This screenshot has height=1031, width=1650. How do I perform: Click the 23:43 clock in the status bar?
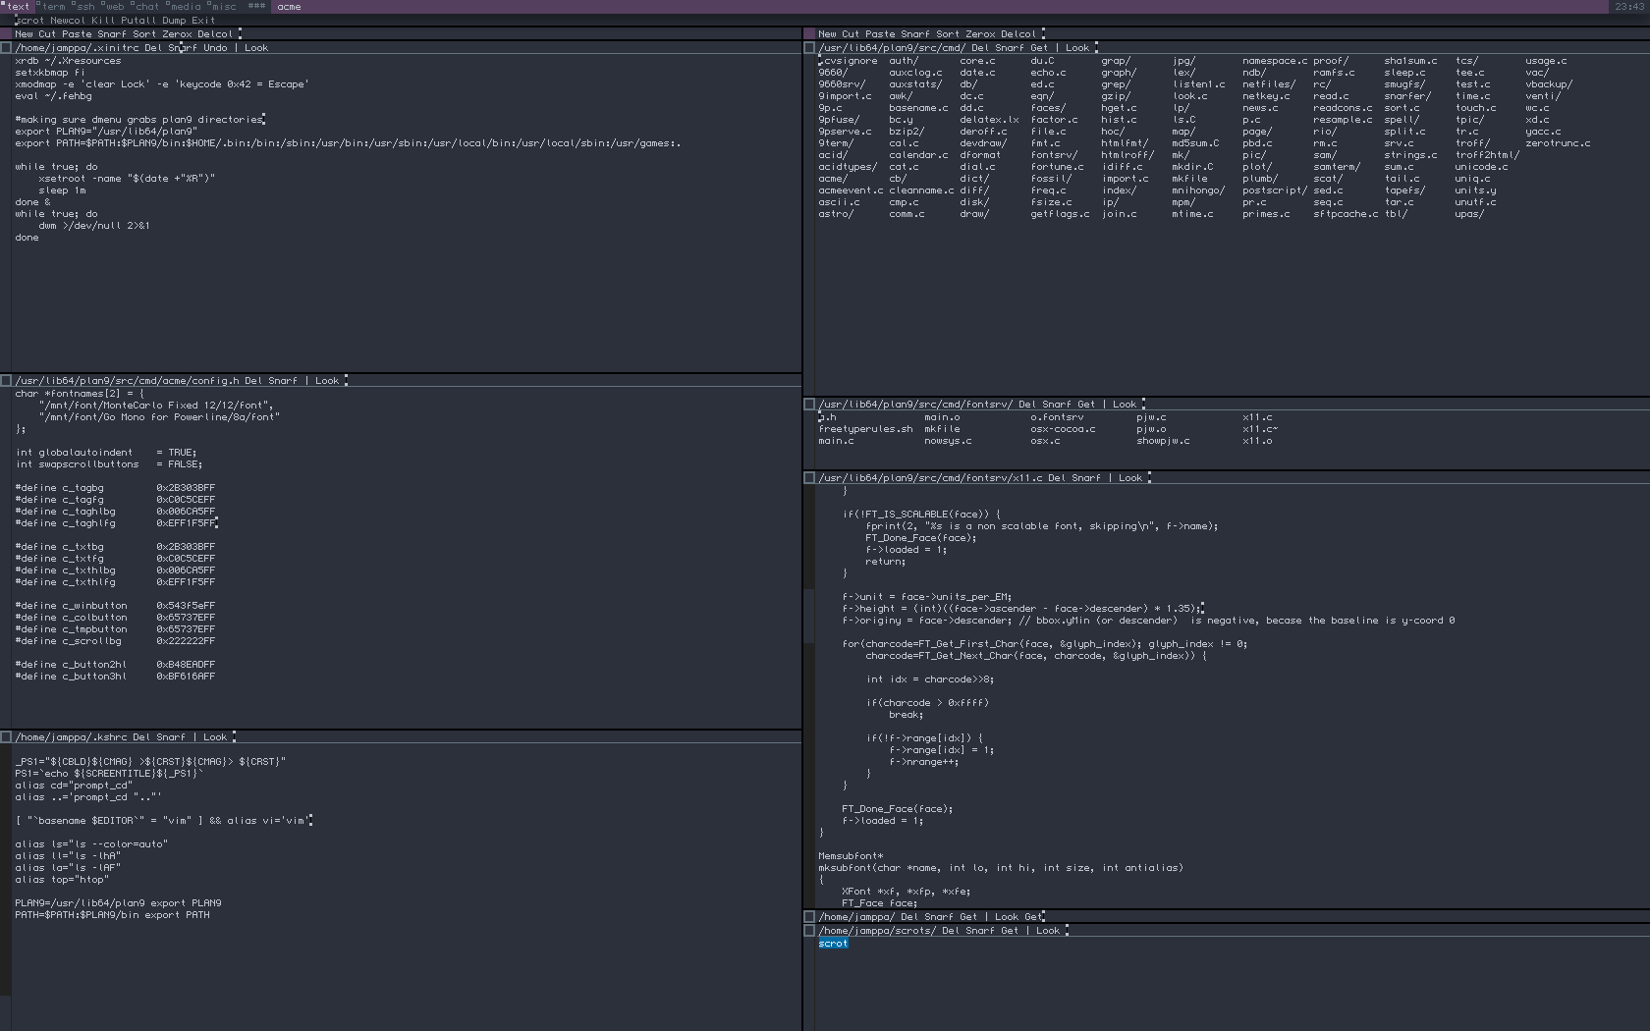(1629, 6)
